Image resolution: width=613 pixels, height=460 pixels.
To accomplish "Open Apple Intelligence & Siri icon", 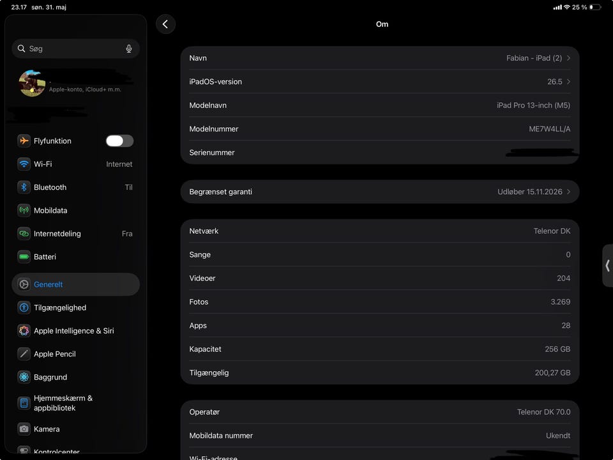I will [24, 330].
